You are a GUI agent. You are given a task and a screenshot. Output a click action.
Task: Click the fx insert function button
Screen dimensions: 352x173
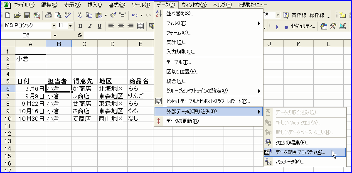[80, 35]
